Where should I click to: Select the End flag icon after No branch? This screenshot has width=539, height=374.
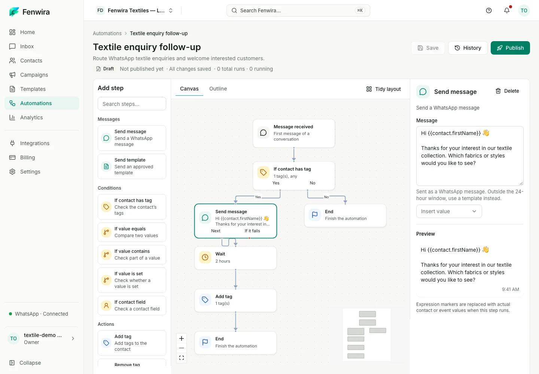pyautogui.click(x=315, y=215)
